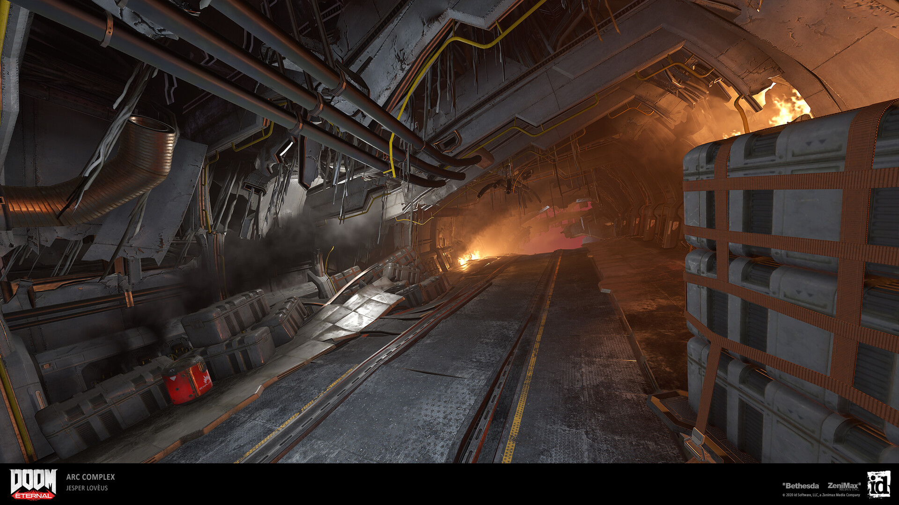Click the fire burning on tunnel floor
Screen dimensions: 899x505
(x=470, y=257)
